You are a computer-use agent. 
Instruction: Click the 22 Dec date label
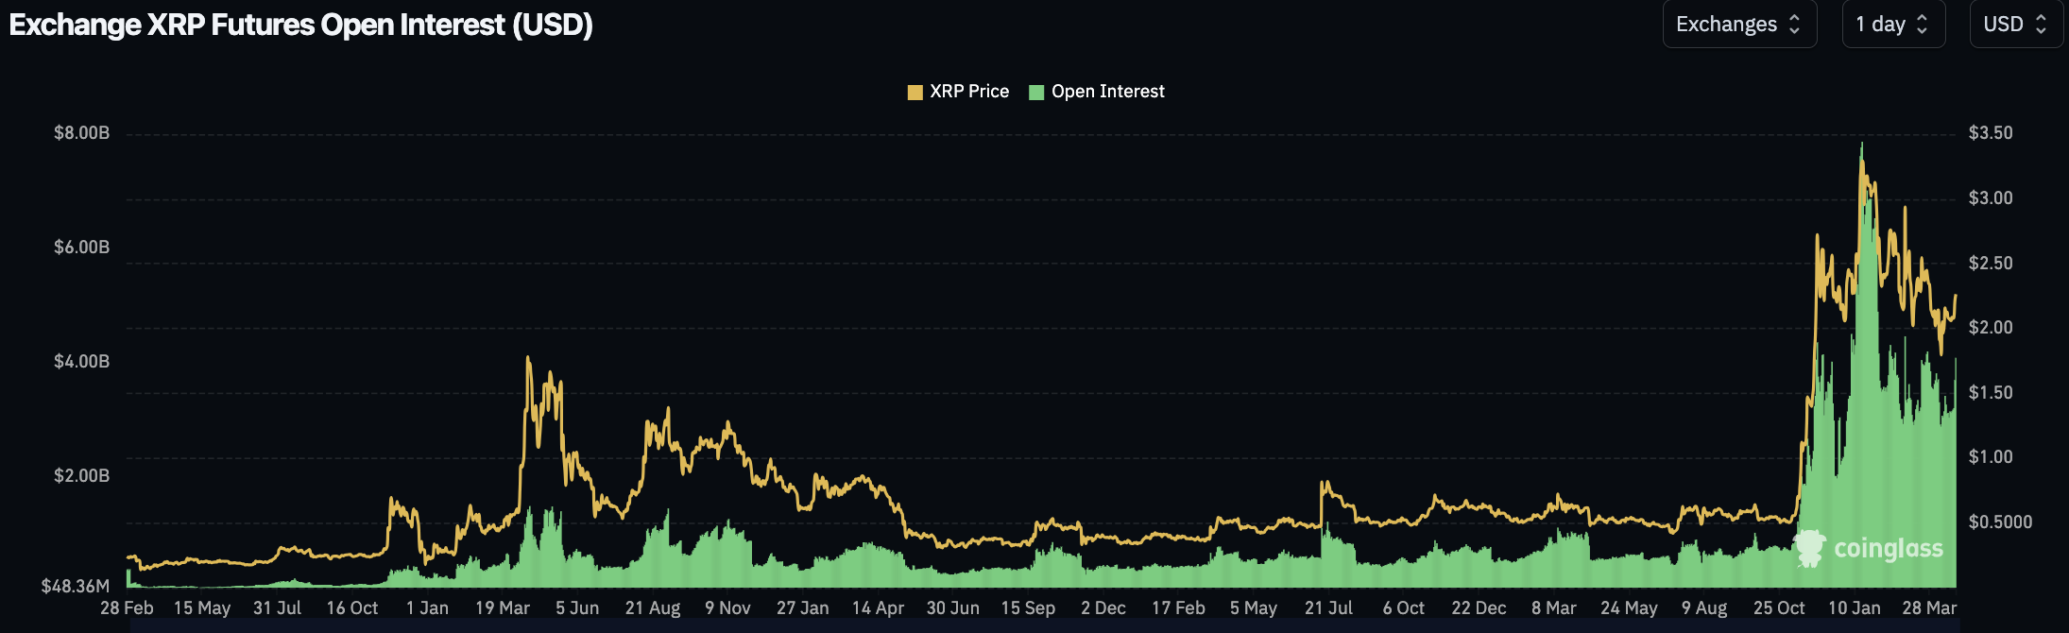point(1479,608)
